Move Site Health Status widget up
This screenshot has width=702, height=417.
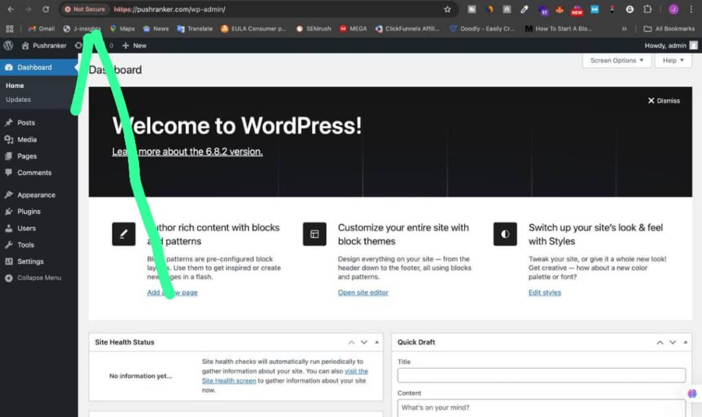[x=352, y=342]
